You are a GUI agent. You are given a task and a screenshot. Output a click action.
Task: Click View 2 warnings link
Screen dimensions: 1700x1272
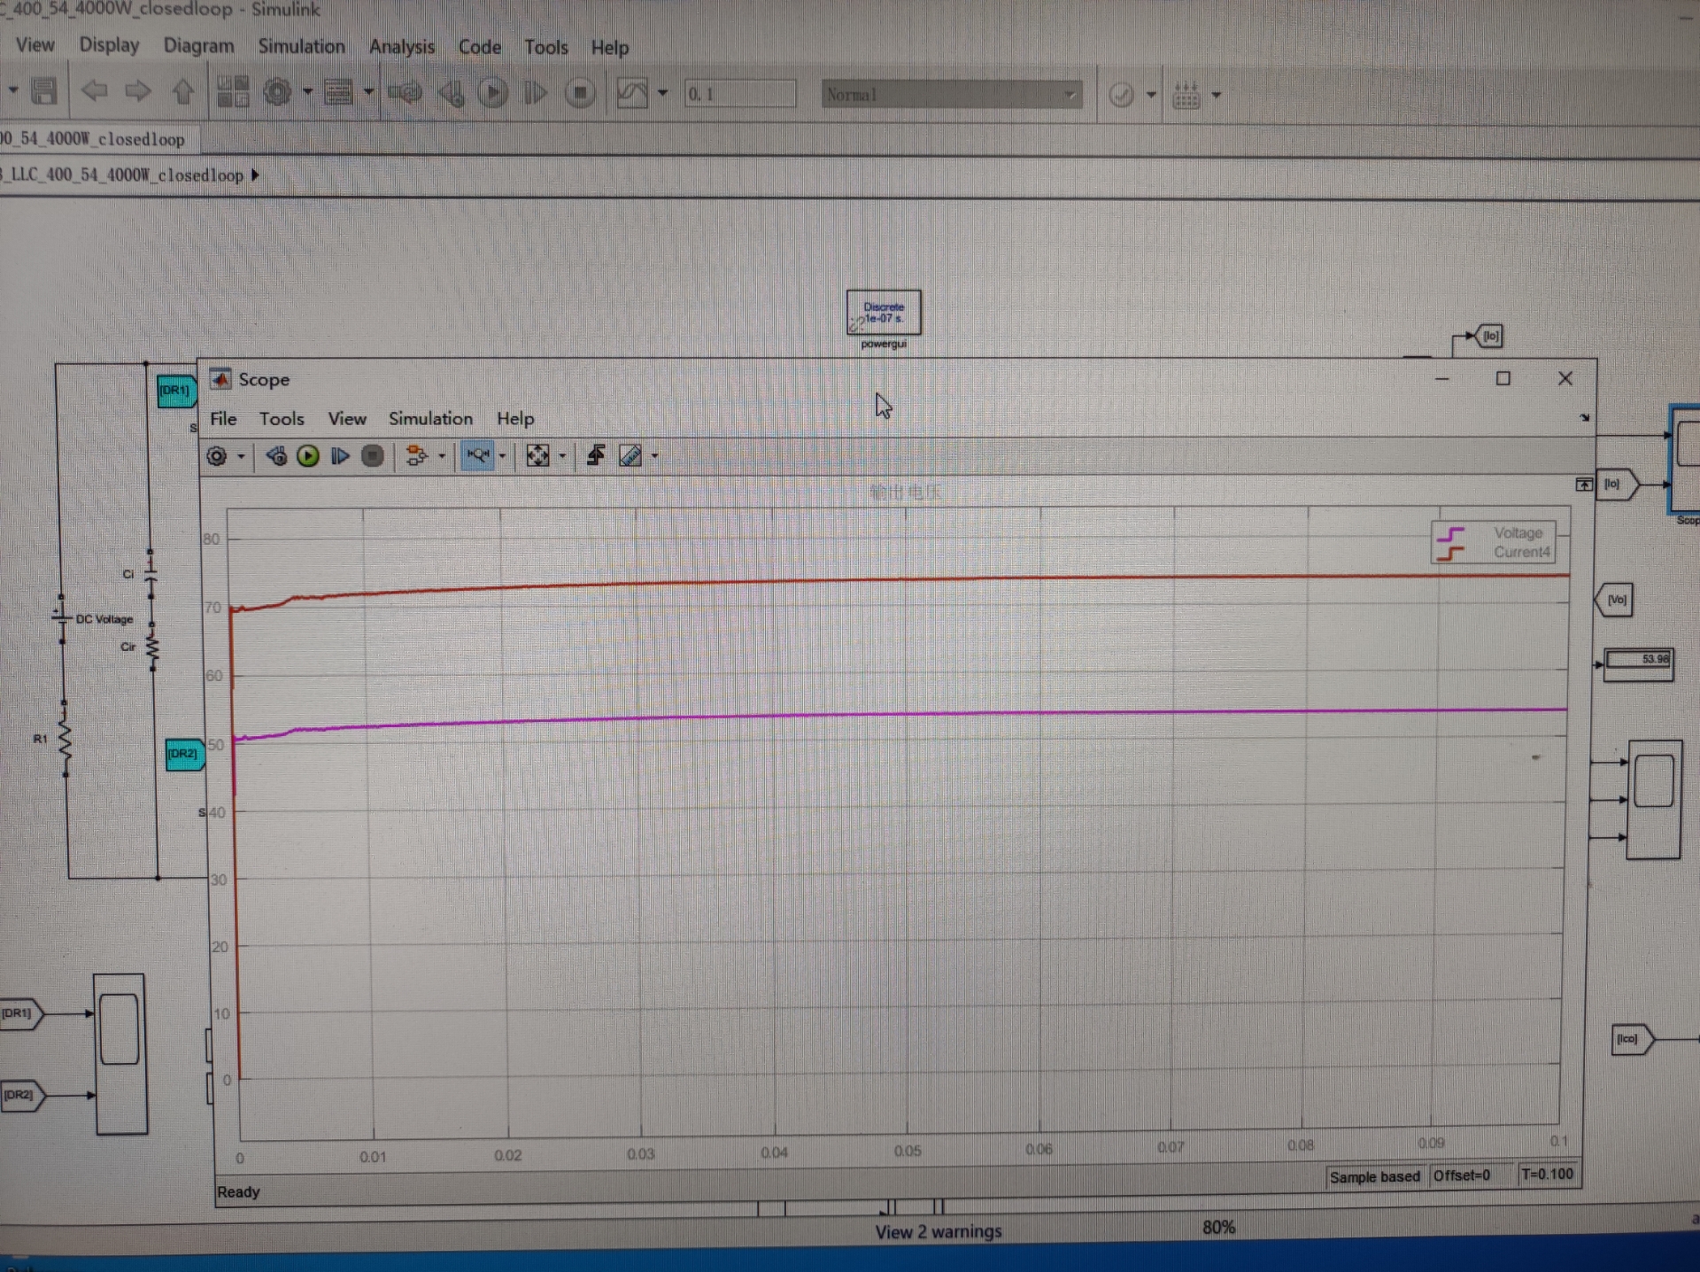pyautogui.click(x=938, y=1231)
